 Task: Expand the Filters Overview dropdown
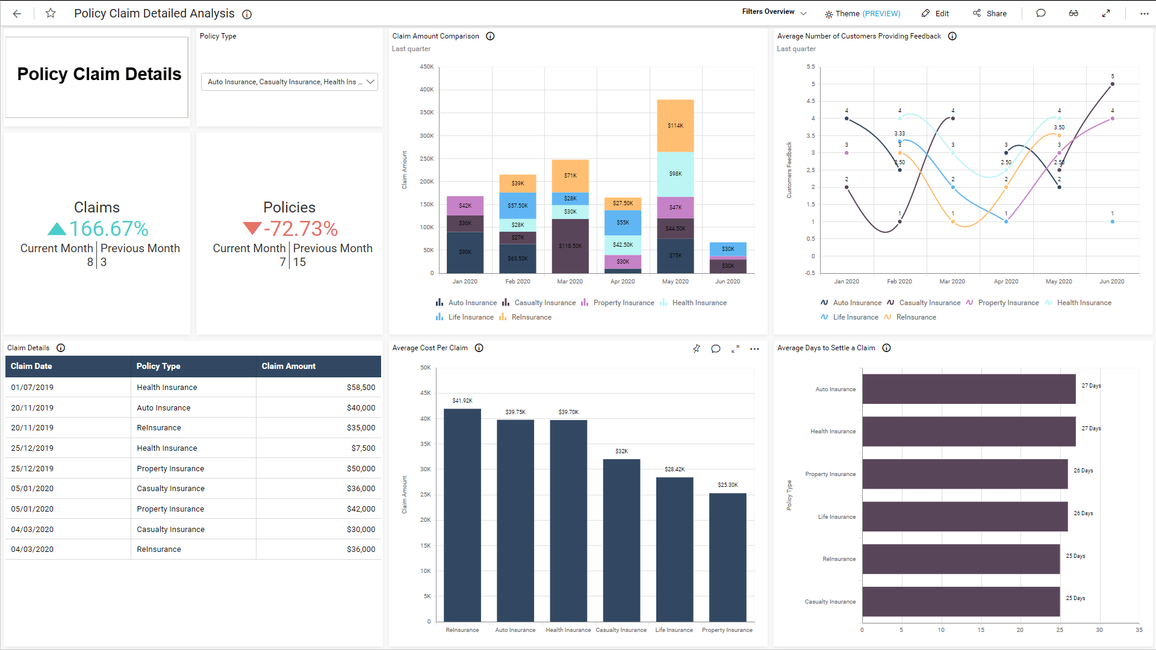[804, 11]
